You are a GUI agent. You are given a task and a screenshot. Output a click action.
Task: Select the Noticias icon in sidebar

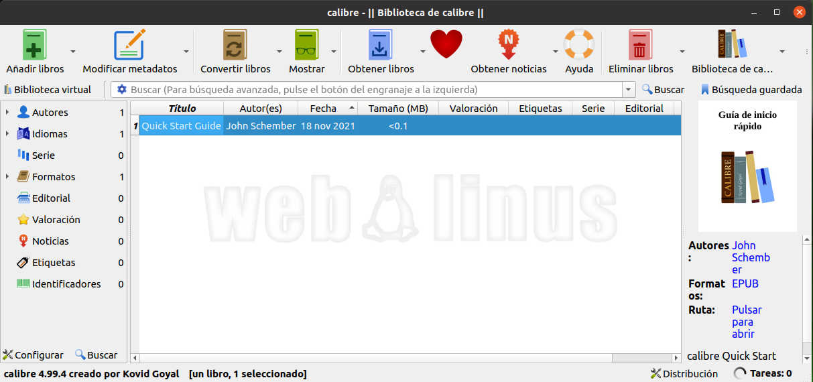[23, 241]
